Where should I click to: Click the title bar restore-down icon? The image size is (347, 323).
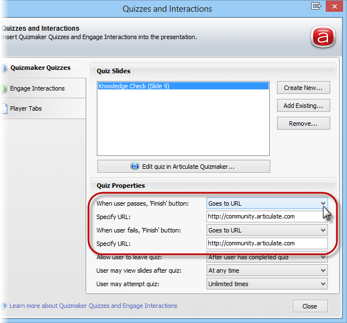pyautogui.click(x=316, y=6)
